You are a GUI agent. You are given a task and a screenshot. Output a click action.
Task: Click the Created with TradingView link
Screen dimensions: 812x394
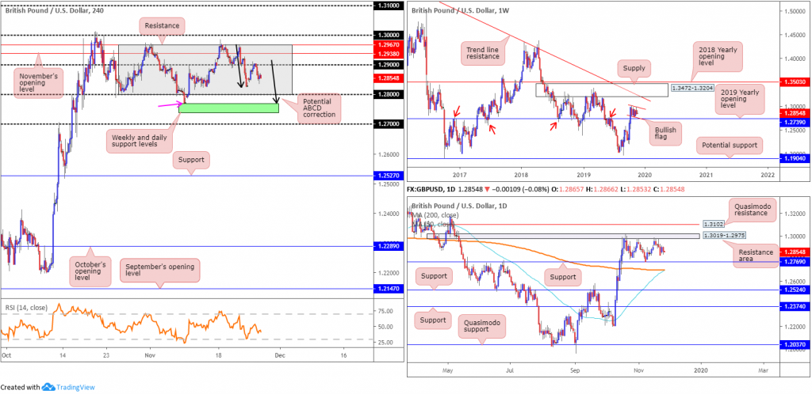(48, 387)
